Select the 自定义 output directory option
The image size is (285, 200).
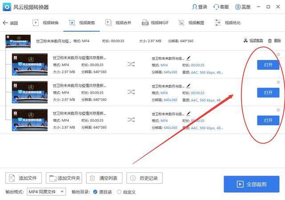[126, 192]
